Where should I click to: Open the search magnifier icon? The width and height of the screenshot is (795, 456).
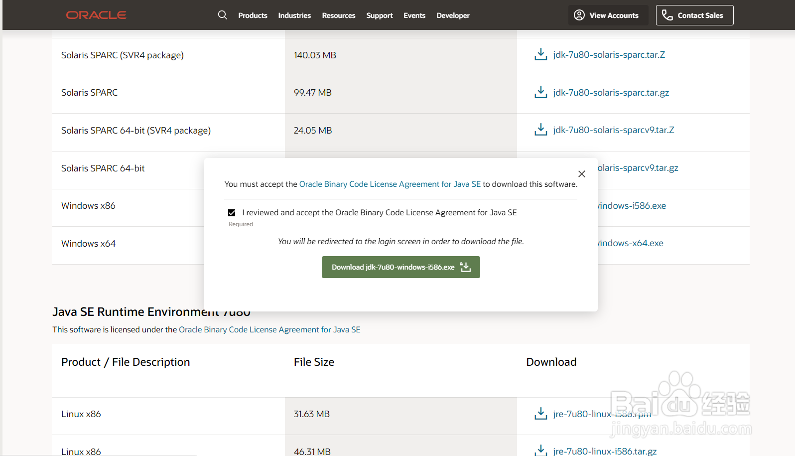[x=223, y=15]
